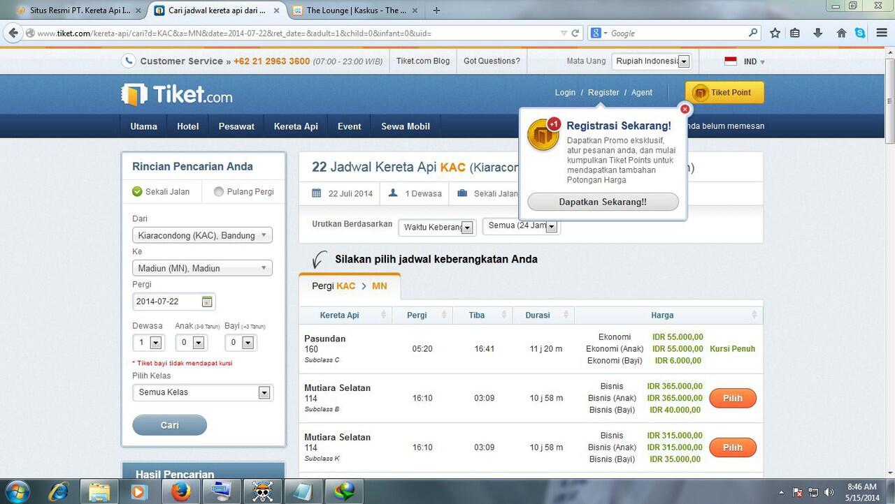Open the pirate skull taskbar app
This screenshot has height=504, width=895.
pyautogui.click(x=262, y=491)
